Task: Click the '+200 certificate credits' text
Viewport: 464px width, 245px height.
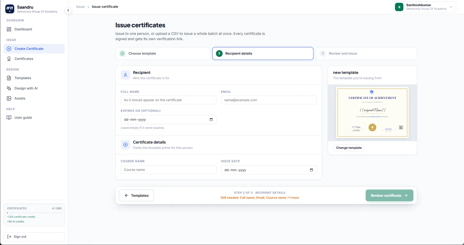Action: (x=21, y=217)
